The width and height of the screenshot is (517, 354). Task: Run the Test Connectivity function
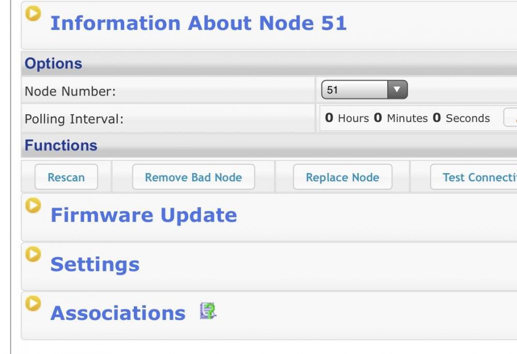474,177
